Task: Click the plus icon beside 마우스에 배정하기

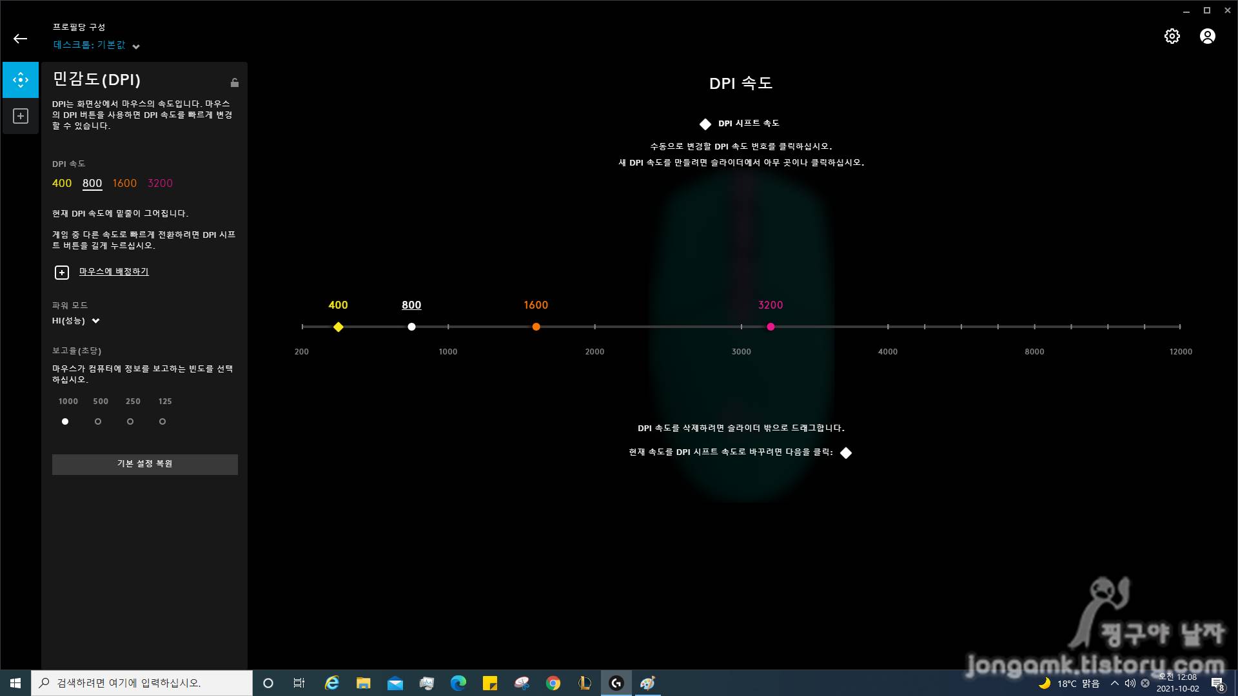Action: pos(61,273)
